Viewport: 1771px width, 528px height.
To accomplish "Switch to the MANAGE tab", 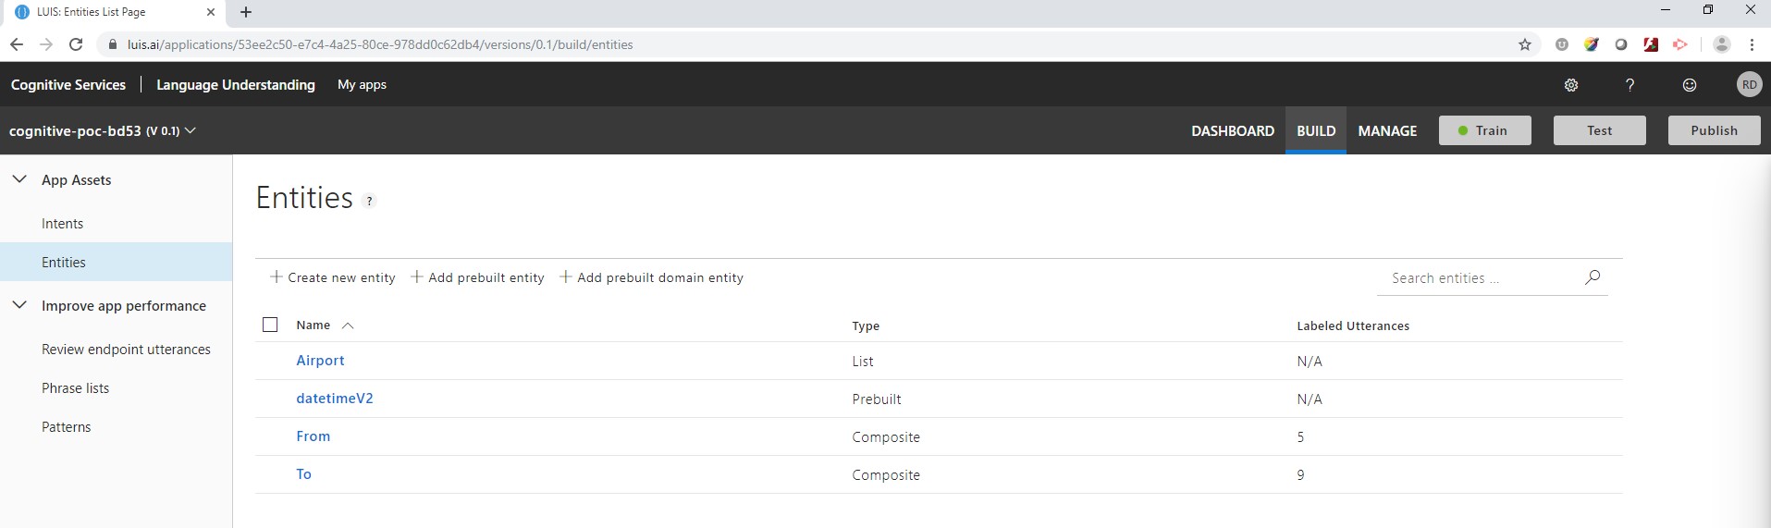I will point(1386,130).
